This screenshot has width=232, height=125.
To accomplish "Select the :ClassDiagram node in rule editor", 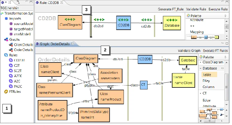I will (70, 22).
